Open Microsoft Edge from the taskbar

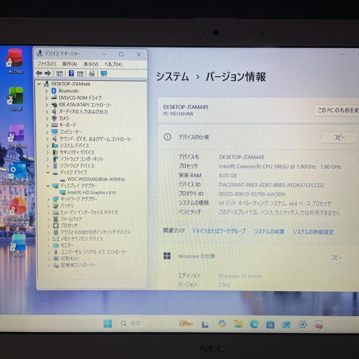[254, 324]
